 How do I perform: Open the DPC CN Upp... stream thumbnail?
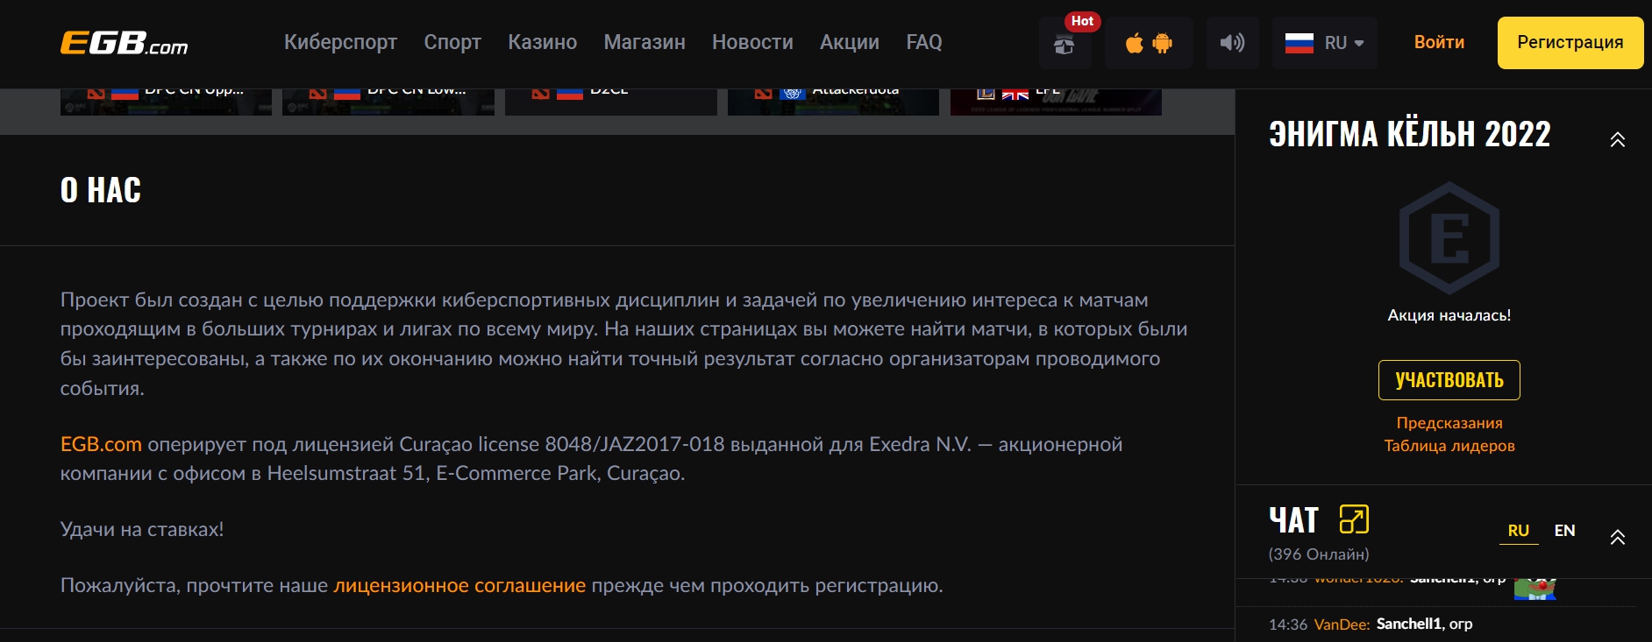coord(166,102)
